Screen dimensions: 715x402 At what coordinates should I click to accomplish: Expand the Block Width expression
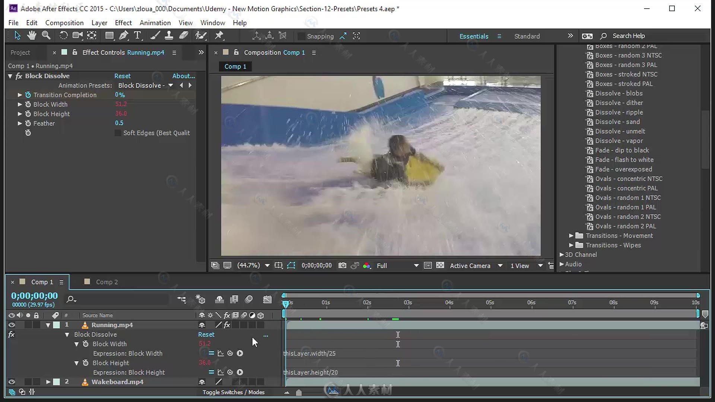[76, 344]
